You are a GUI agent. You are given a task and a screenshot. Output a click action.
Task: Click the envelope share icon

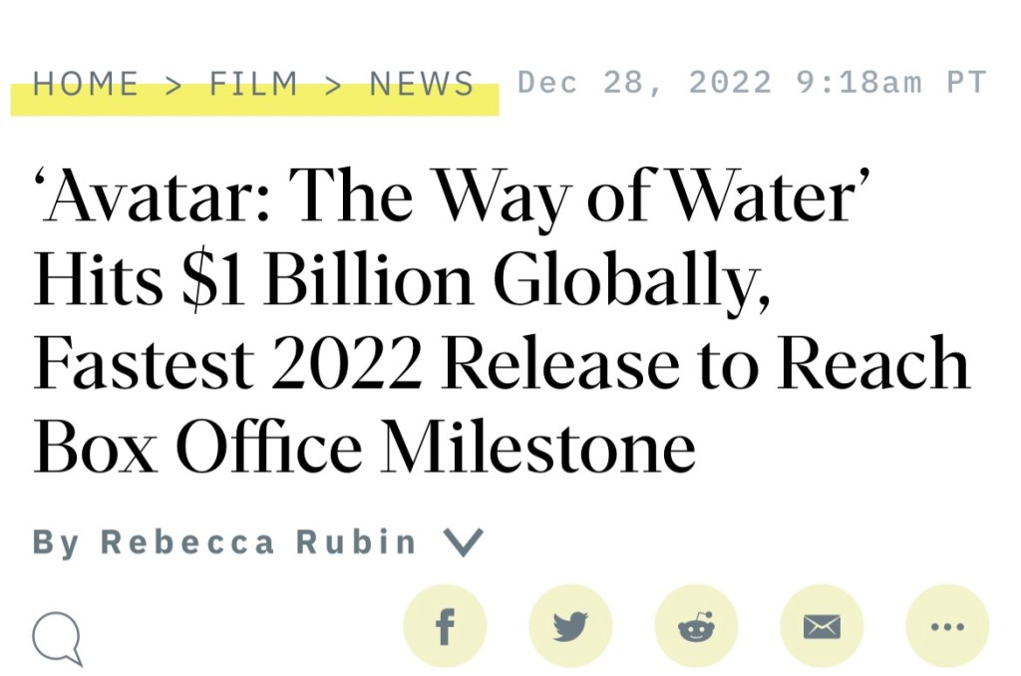[x=822, y=626]
